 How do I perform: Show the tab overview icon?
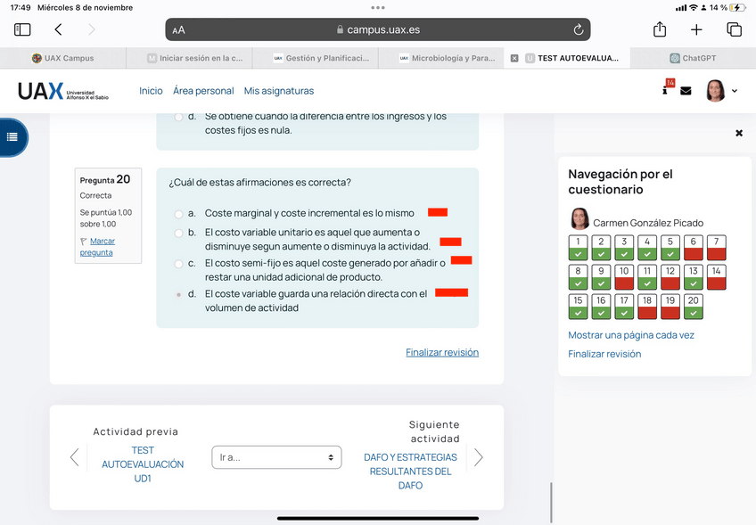[734, 29]
